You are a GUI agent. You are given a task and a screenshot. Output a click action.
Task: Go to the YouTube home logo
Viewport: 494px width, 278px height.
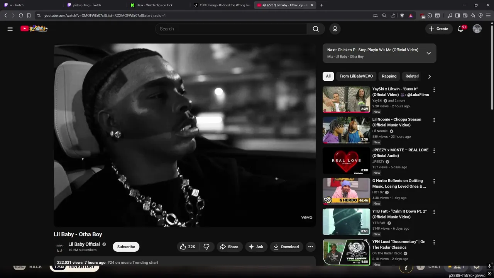coord(34,29)
